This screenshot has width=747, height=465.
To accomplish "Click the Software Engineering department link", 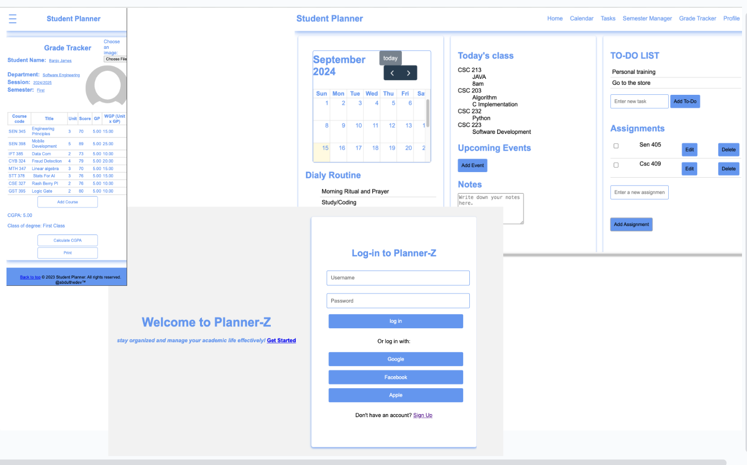I will point(61,75).
